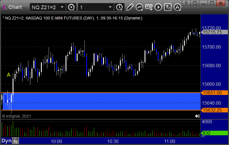Click the green volume 832 label

pyautogui.click(x=214, y=133)
